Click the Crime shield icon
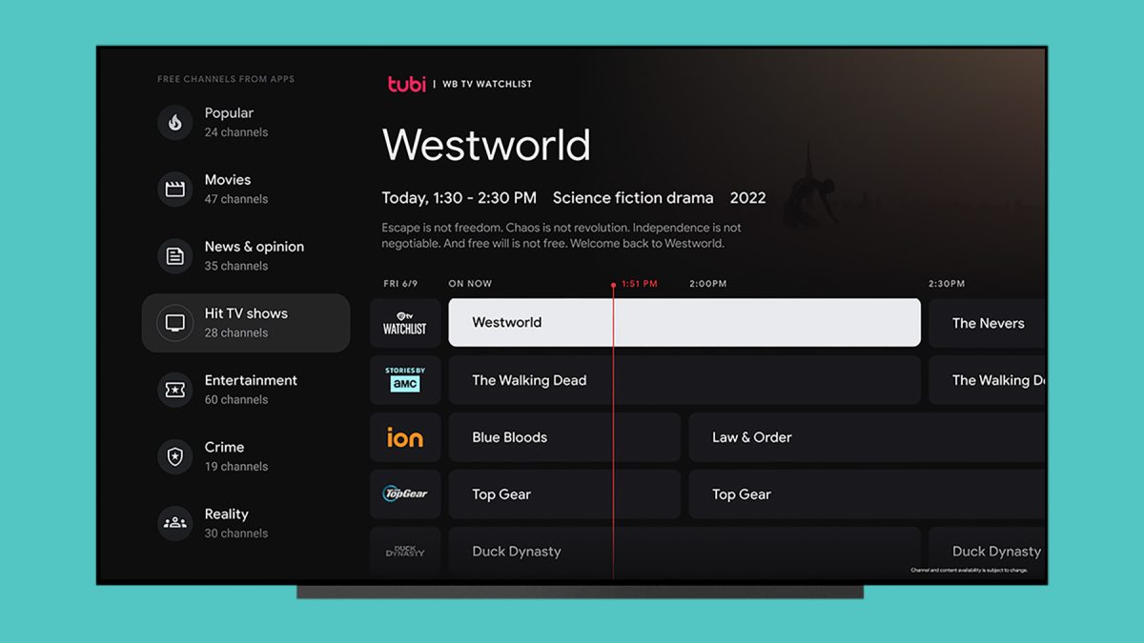The image size is (1144, 643). pyautogui.click(x=174, y=456)
